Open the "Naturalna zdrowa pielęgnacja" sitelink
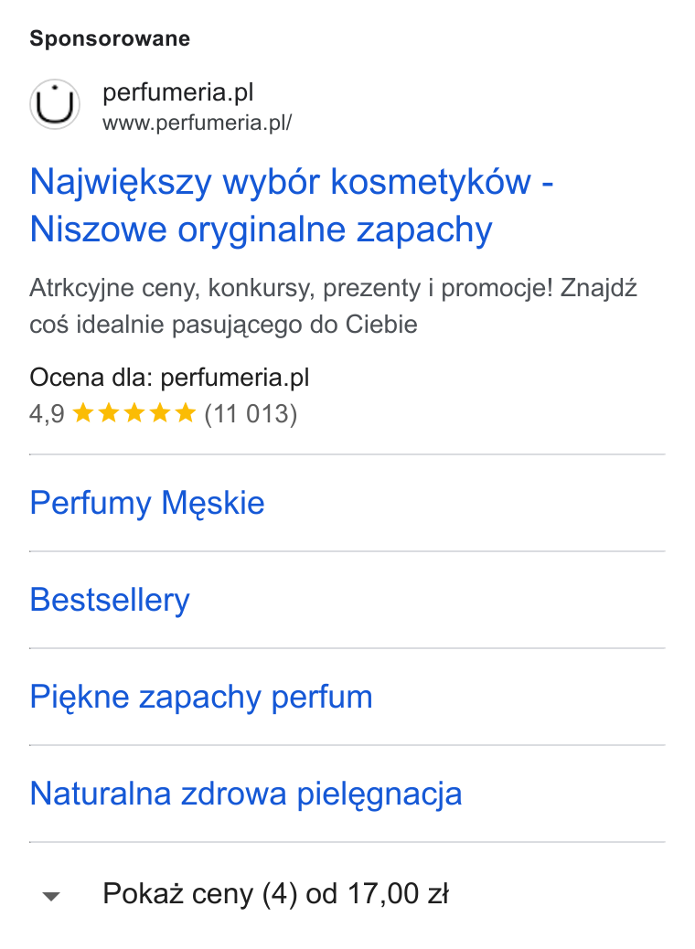The height and width of the screenshot is (949, 695). tap(246, 794)
